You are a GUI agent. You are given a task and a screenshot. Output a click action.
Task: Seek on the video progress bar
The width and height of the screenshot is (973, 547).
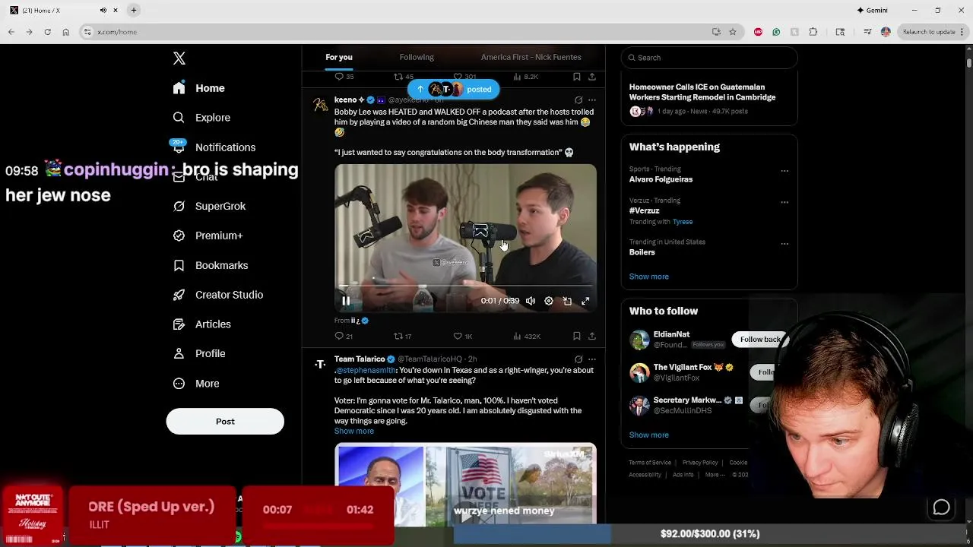pyautogui.click(x=465, y=286)
